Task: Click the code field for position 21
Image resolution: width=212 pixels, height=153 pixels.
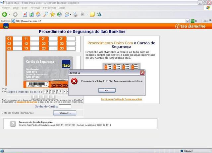Action: tap(53, 39)
